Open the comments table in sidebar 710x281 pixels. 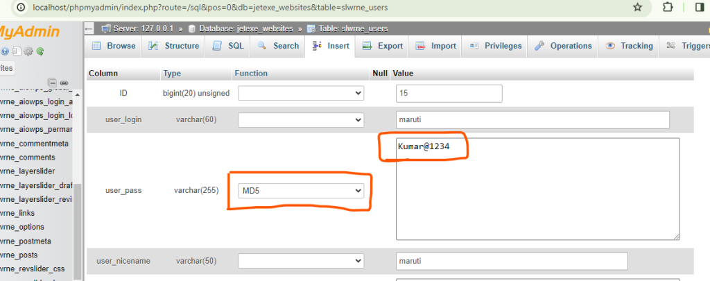coord(27,157)
